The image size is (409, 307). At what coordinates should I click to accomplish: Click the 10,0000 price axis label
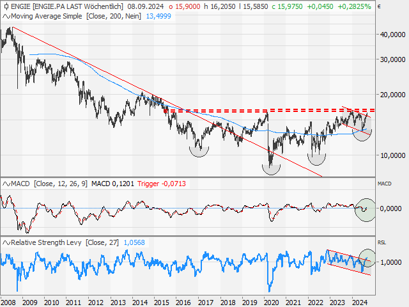[x=392, y=155]
